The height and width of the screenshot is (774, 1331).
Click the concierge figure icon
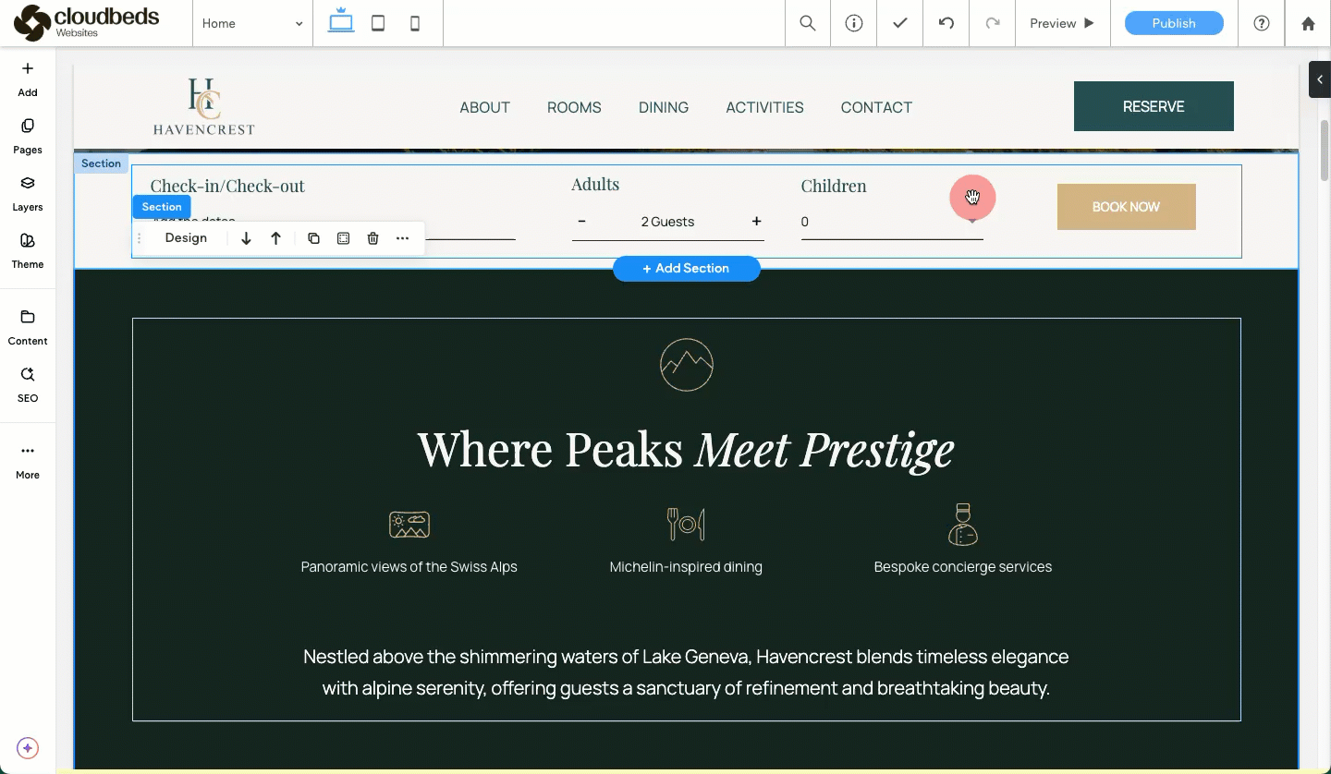point(963,524)
